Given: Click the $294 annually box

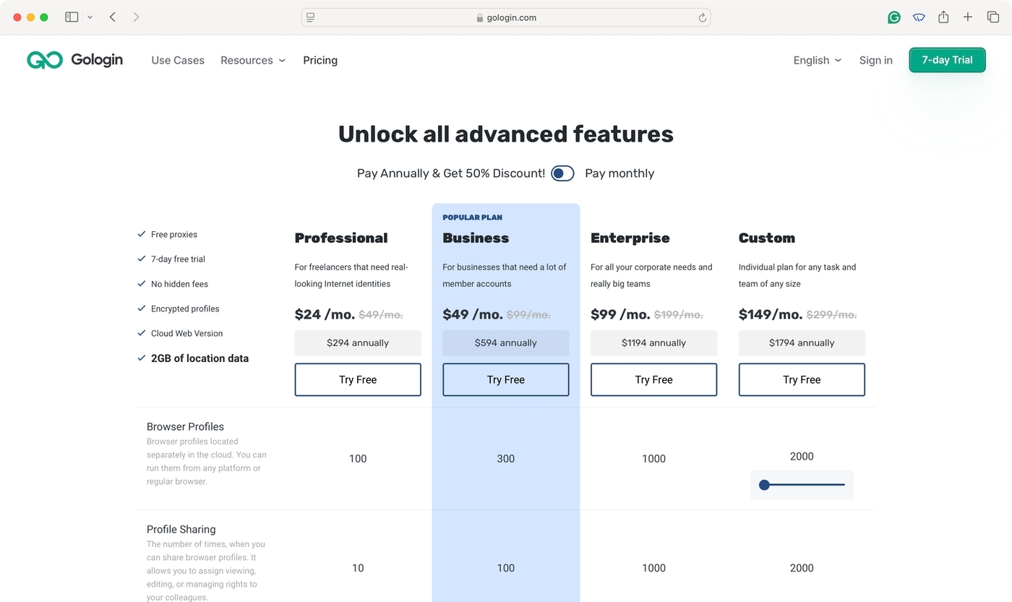Looking at the screenshot, I should pos(358,343).
